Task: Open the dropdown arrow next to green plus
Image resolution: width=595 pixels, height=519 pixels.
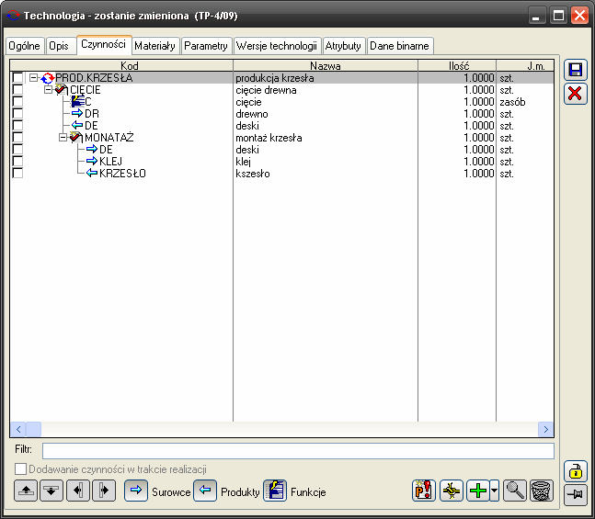Action: (494, 491)
